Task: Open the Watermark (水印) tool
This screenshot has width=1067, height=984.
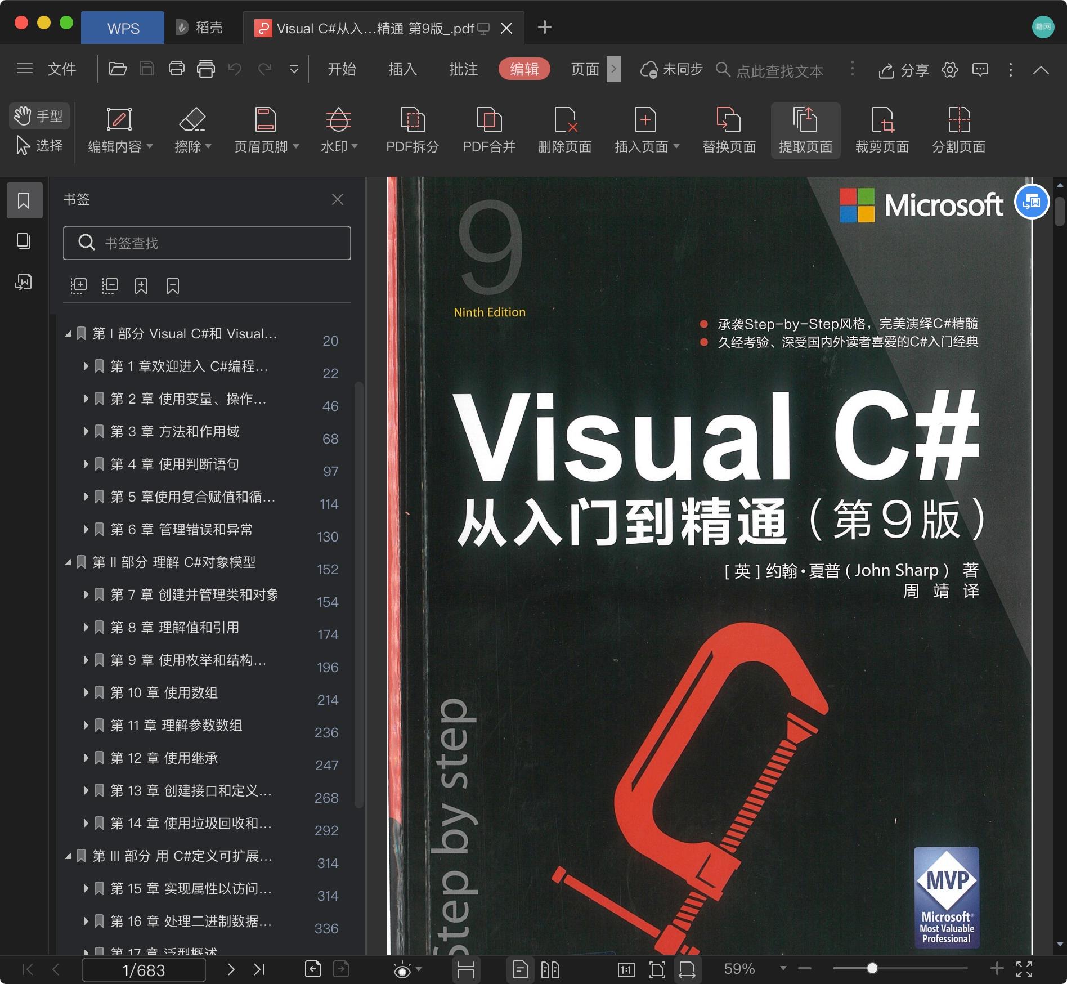Action: [339, 130]
